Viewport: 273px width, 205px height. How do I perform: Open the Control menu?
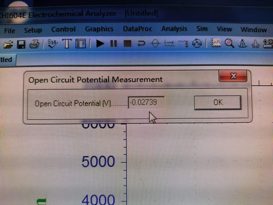63,29
